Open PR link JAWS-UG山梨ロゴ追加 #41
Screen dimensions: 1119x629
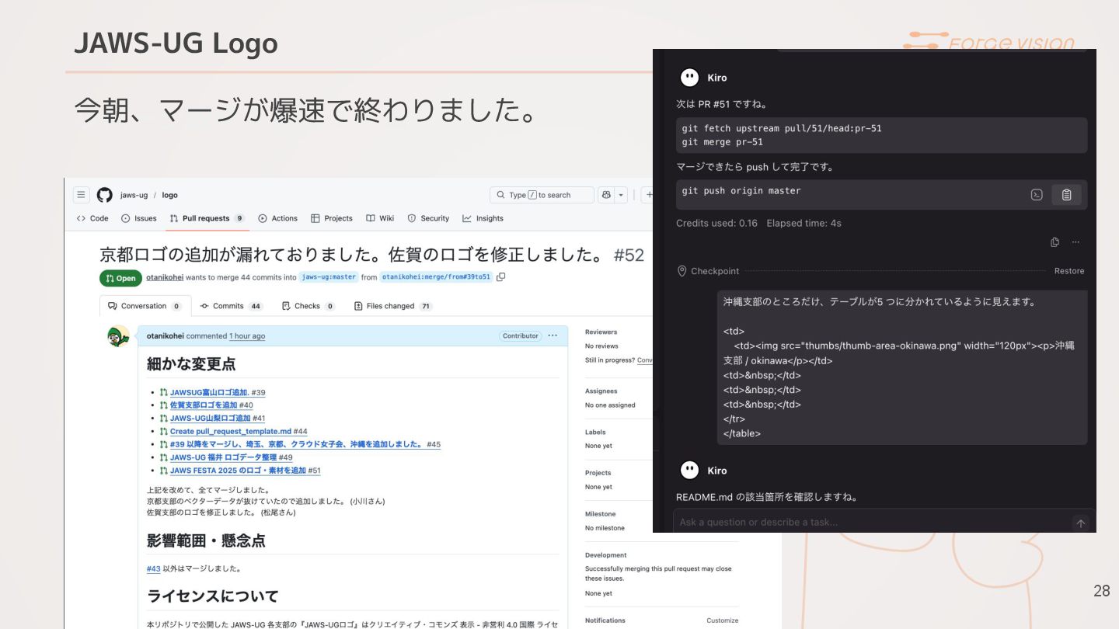coord(218,418)
